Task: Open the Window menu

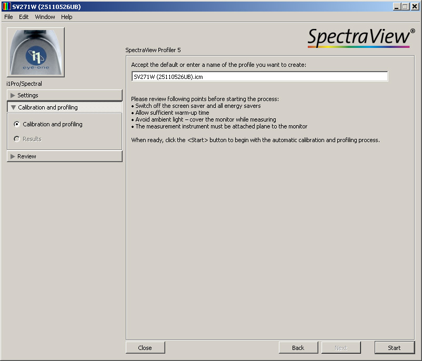Action: (45, 17)
